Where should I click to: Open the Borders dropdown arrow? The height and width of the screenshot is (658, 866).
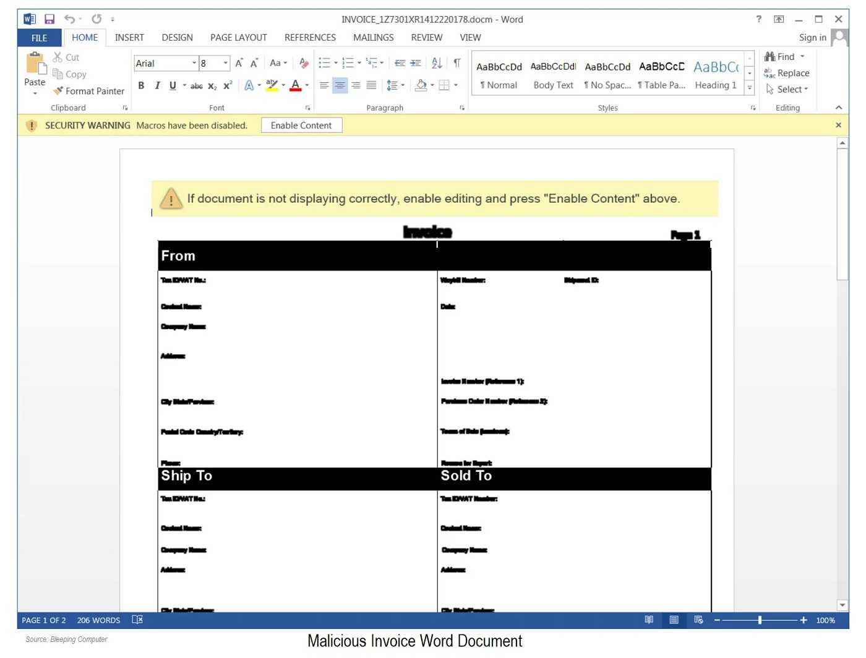[456, 85]
